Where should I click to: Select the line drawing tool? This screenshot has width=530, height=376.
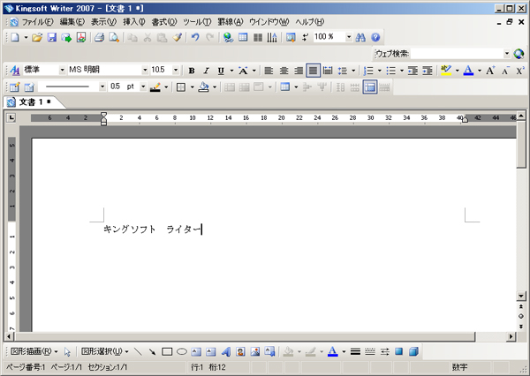tap(138, 351)
